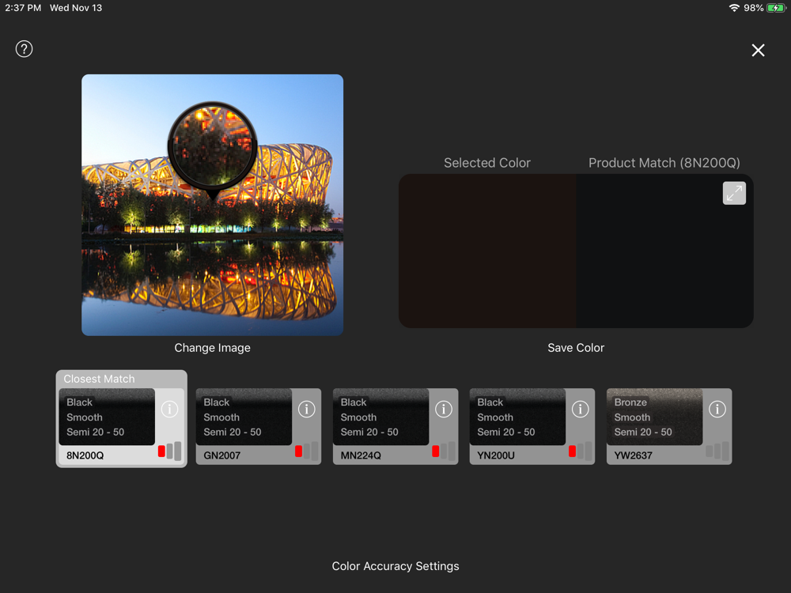The width and height of the screenshot is (791, 593).
Task: Tap the battery icon in status bar
Action: (x=777, y=8)
